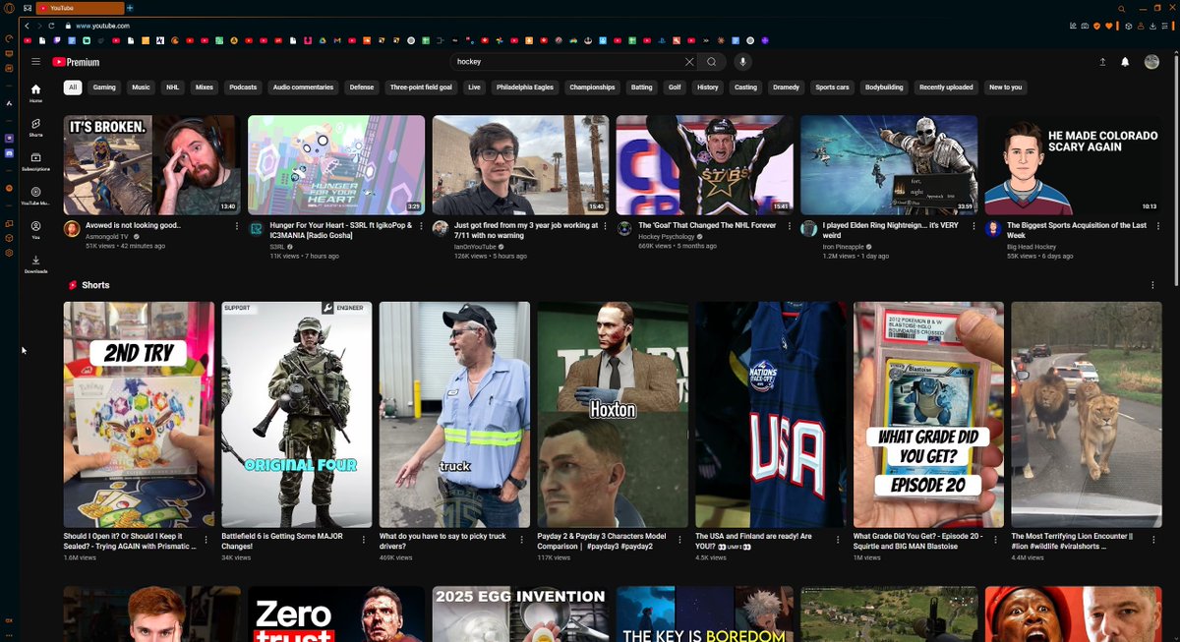Select the Bodybuilding filter chip
The height and width of the screenshot is (642, 1180).
click(x=884, y=87)
